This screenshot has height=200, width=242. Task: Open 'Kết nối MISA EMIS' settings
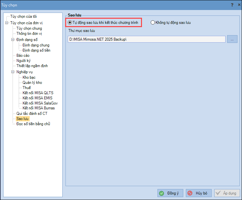click(37, 98)
